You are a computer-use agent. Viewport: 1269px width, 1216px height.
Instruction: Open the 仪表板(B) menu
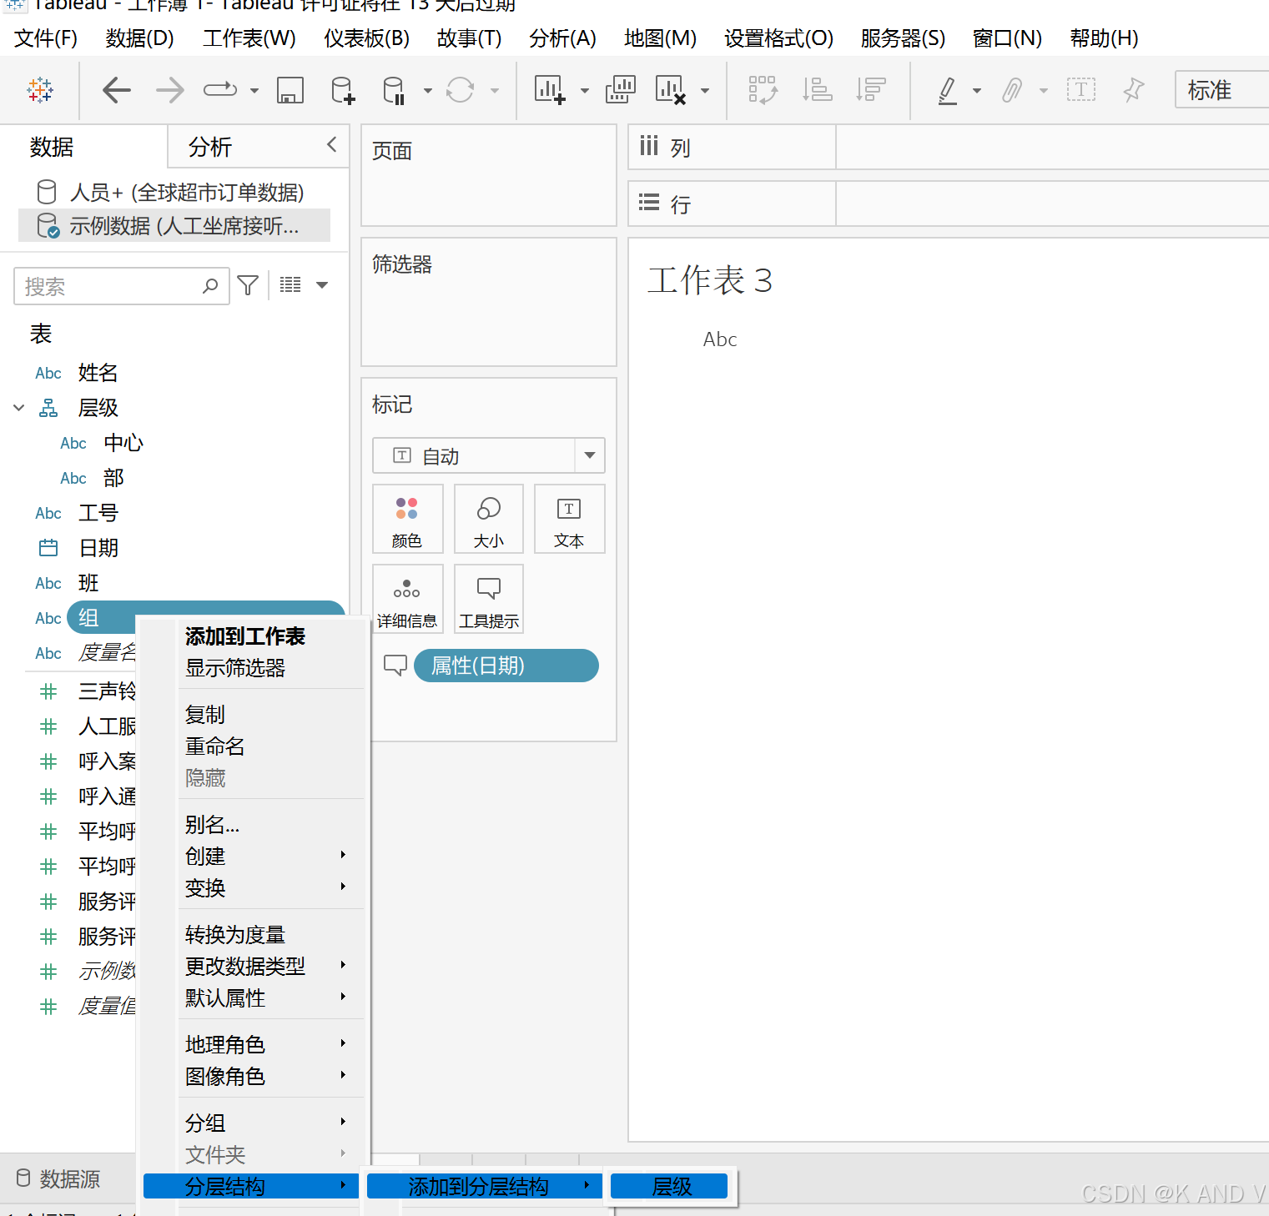coord(366,38)
